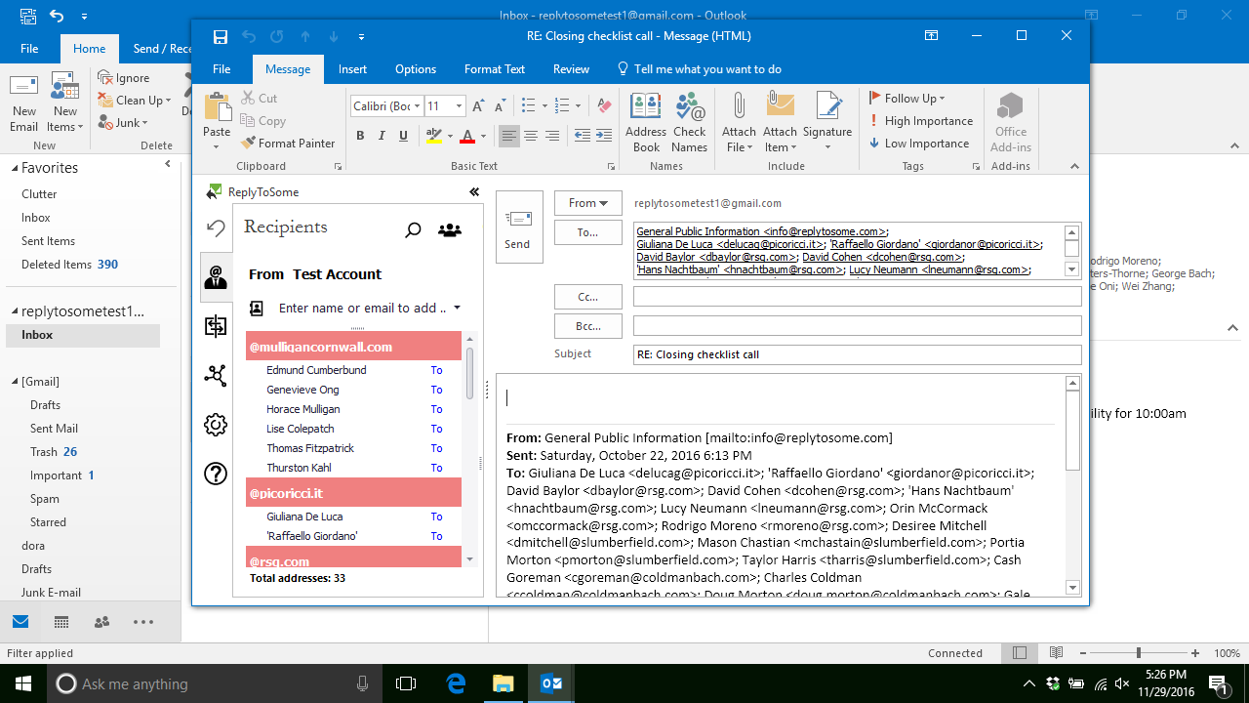Switch to the Review tab

571,69
